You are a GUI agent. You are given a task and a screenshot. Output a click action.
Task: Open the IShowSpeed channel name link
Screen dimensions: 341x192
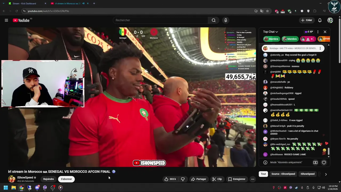25,178
